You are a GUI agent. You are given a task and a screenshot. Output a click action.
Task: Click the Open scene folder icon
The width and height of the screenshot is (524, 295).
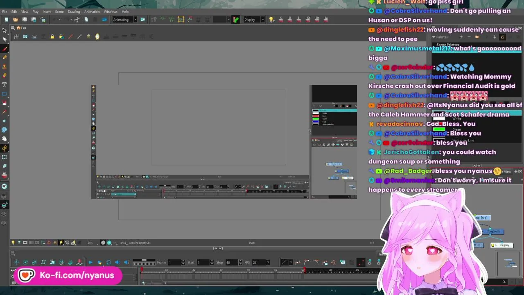(x=15, y=20)
